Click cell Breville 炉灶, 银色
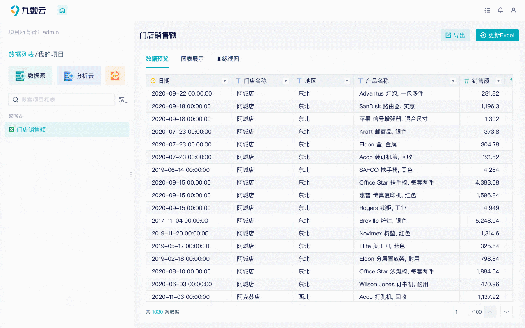The height and width of the screenshot is (328, 525). click(406, 221)
